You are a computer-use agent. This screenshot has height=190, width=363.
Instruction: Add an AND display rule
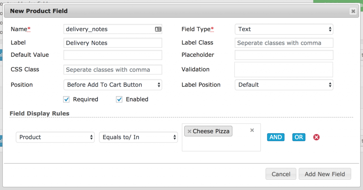[x=276, y=137]
